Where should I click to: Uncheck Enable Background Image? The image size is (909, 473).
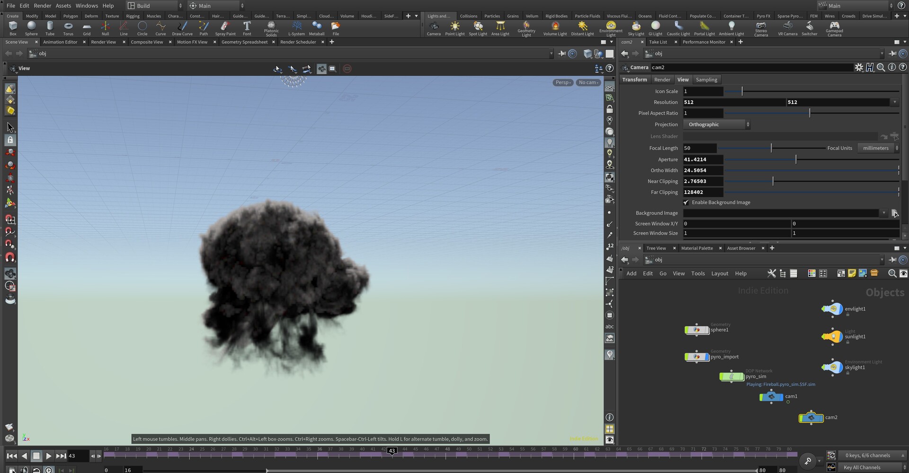pyautogui.click(x=686, y=202)
